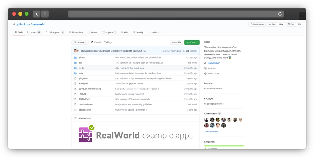The width and height of the screenshot is (314, 157).
Task: Open the .travis.yml file
Action: click(x=83, y=84)
